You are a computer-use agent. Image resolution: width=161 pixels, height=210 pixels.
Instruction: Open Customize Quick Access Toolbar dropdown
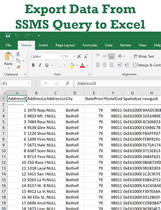[39, 35]
